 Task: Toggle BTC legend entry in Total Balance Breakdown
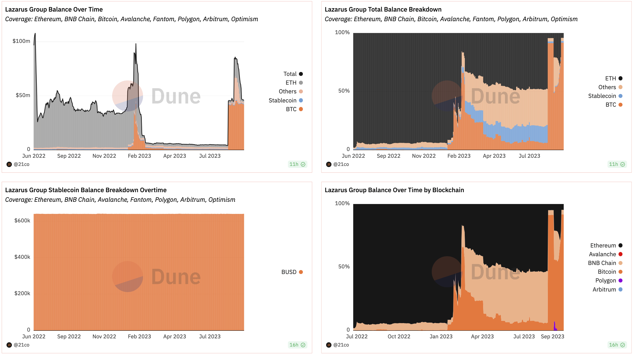[614, 105]
